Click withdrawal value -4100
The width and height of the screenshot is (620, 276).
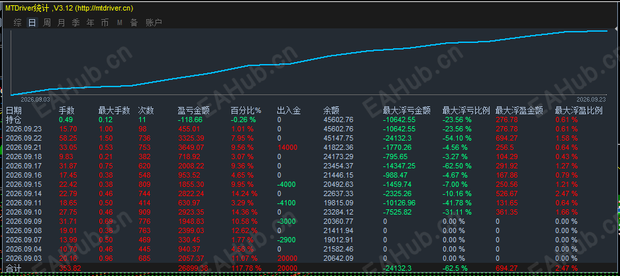pyautogui.click(x=287, y=203)
